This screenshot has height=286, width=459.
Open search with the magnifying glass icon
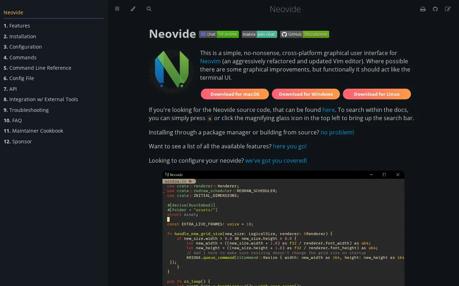click(x=149, y=9)
